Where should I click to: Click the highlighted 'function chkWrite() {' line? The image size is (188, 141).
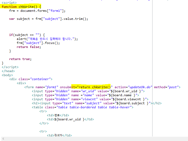21,7
